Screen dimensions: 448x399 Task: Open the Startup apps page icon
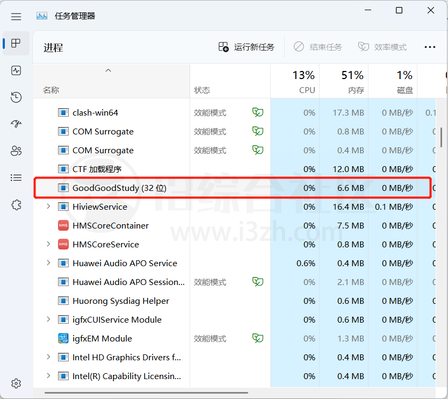point(16,124)
